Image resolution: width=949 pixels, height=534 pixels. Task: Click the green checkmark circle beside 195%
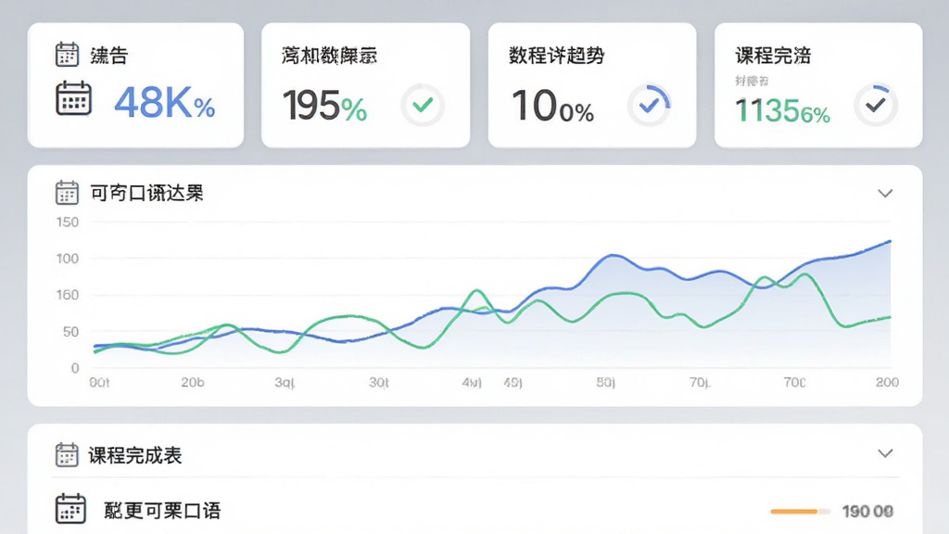[x=423, y=106]
